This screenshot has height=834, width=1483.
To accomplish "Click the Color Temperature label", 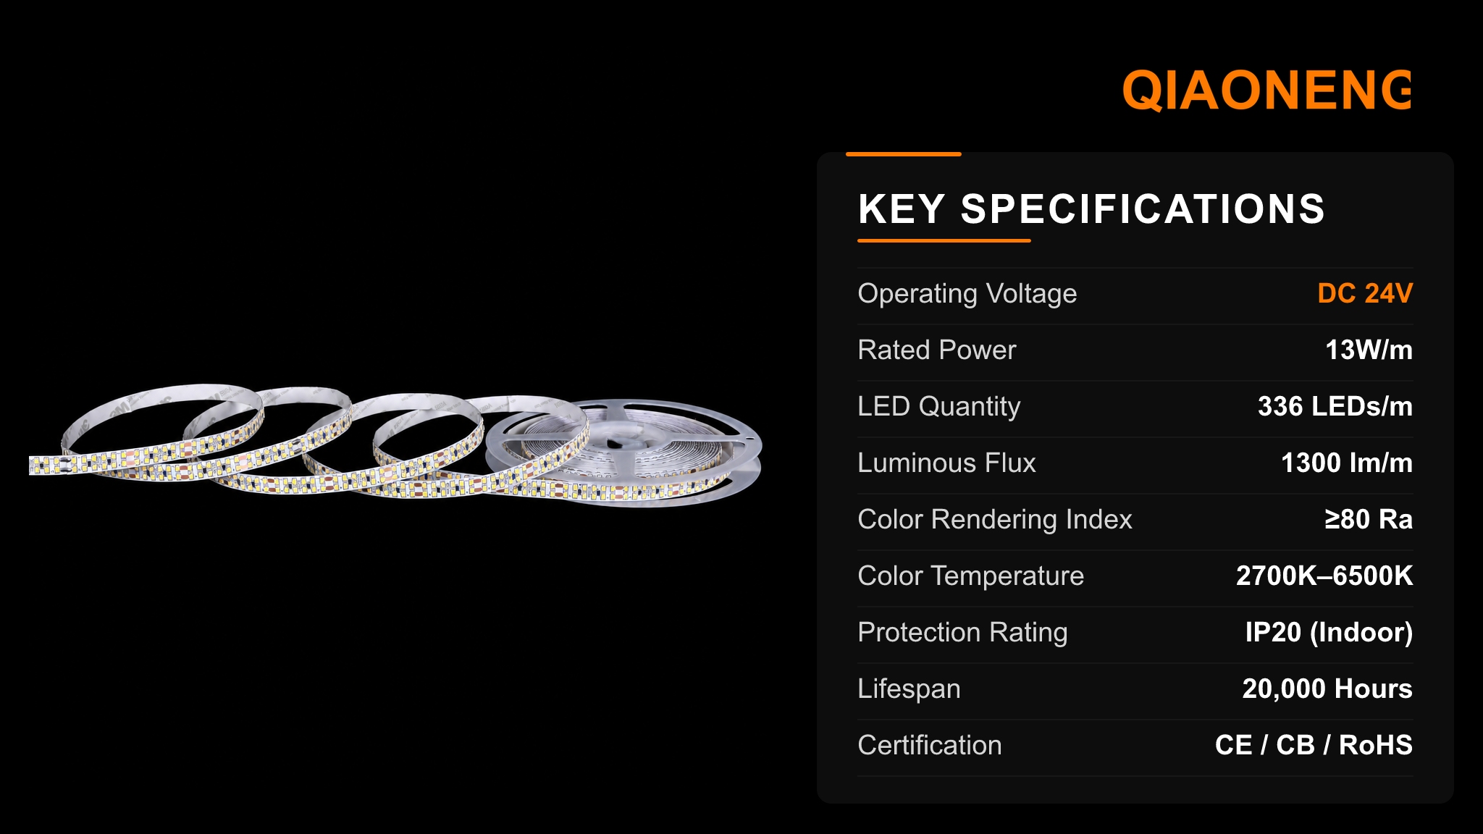I will click(970, 576).
